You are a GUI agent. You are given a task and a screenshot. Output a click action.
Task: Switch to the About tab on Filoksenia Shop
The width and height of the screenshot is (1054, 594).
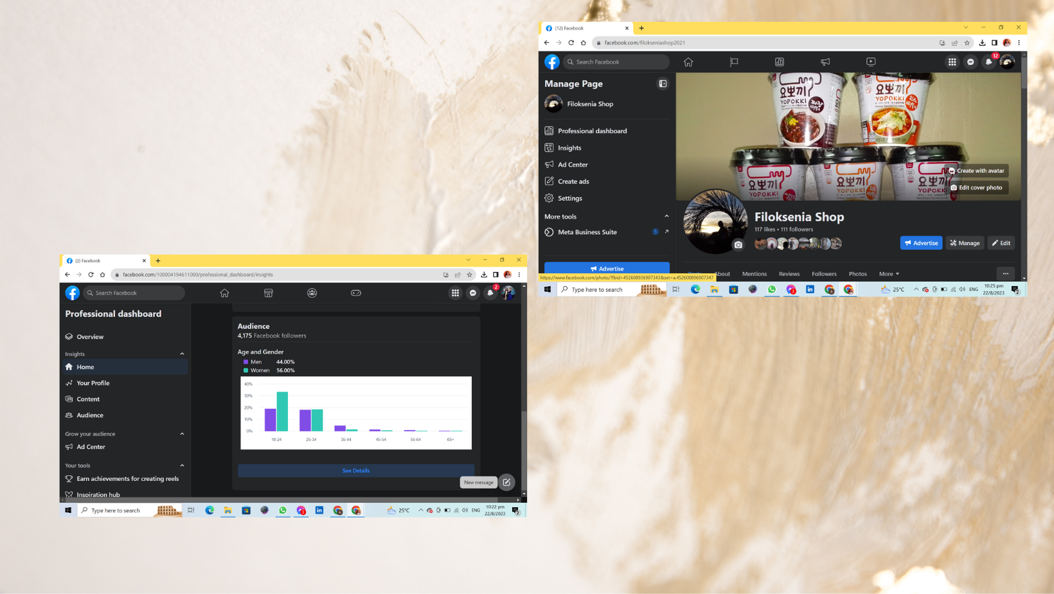click(x=722, y=274)
